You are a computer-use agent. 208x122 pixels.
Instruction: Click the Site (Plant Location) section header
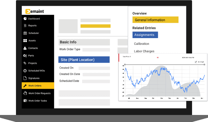point(84,60)
